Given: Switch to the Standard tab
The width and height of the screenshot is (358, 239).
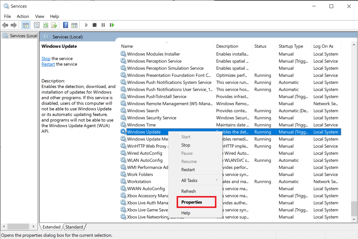Looking at the screenshot, I should [74, 227].
